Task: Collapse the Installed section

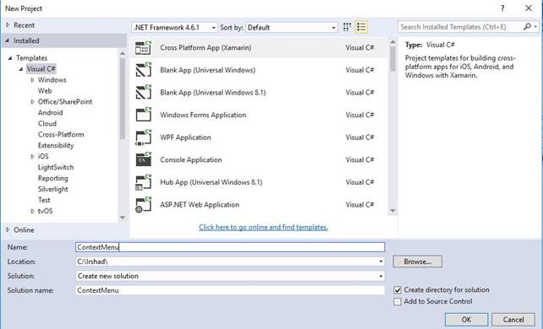Action: coord(8,40)
